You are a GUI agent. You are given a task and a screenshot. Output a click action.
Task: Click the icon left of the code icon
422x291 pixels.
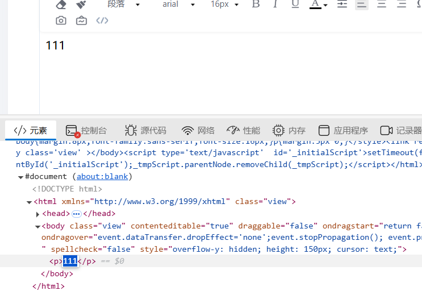(x=81, y=20)
